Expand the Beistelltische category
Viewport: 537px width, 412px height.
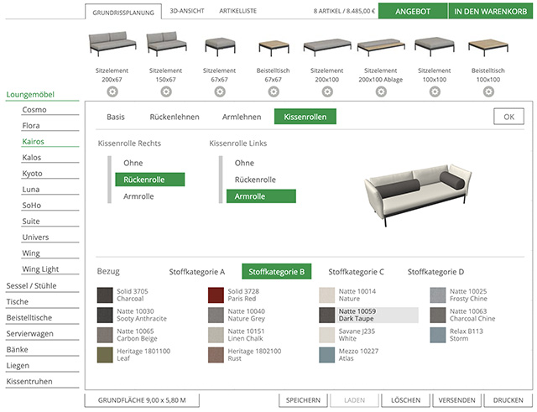point(29,317)
